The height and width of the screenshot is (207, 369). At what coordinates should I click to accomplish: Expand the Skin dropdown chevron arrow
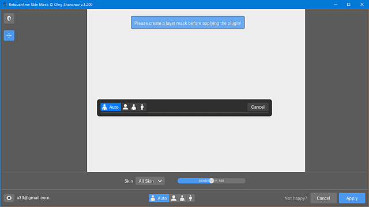[x=160, y=181]
